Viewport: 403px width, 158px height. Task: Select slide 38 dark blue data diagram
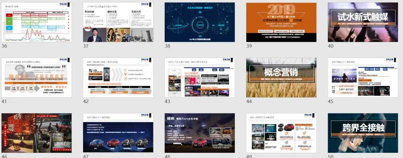pyautogui.click(x=200, y=22)
